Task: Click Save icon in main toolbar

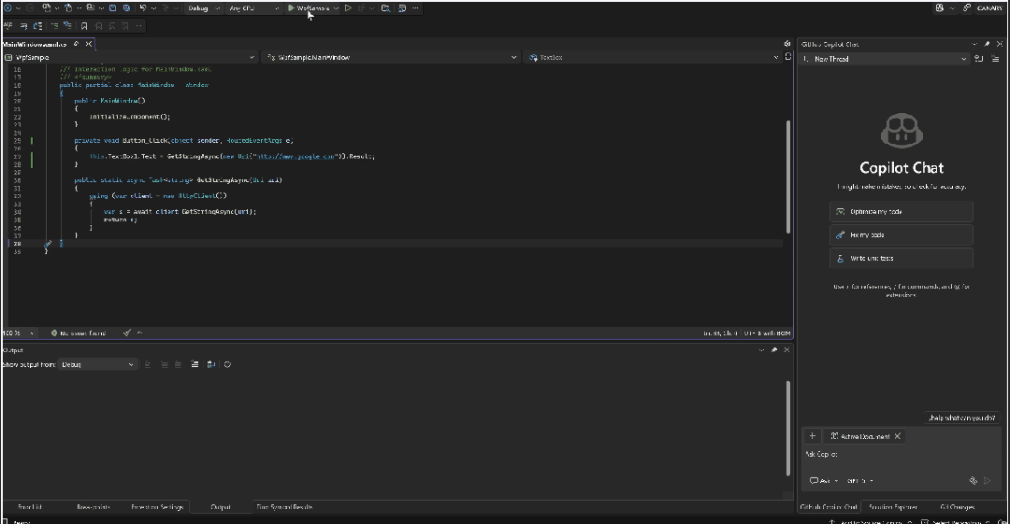Action: pos(113,8)
